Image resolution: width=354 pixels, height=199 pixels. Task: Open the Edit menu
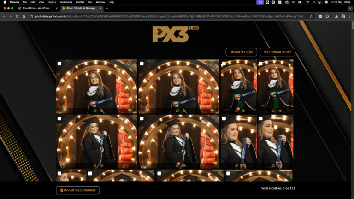coord(33,2)
